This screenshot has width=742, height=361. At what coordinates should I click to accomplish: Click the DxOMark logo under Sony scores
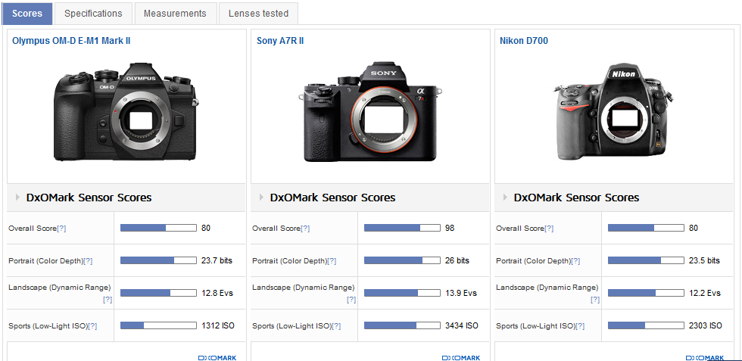coord(461,358)
